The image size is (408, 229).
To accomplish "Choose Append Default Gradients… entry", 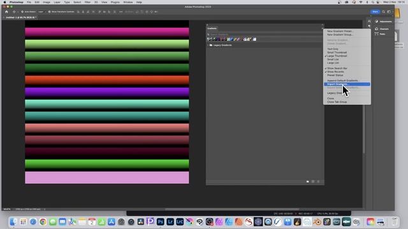I will tap(342, 81).
